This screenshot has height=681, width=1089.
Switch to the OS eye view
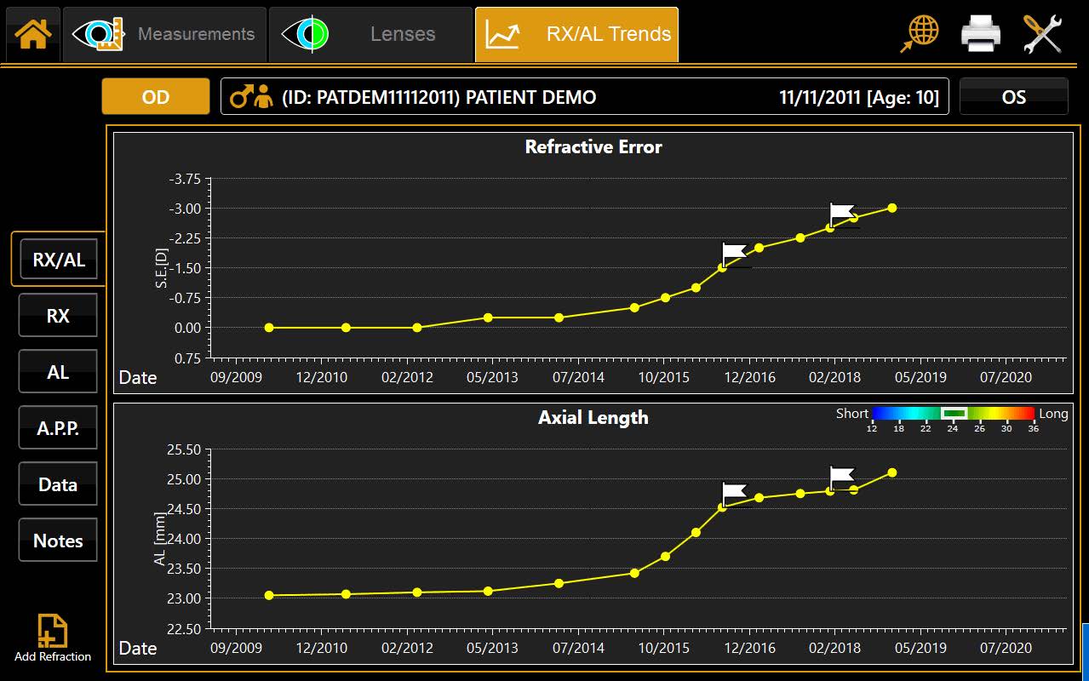(x=1014, y=96)
